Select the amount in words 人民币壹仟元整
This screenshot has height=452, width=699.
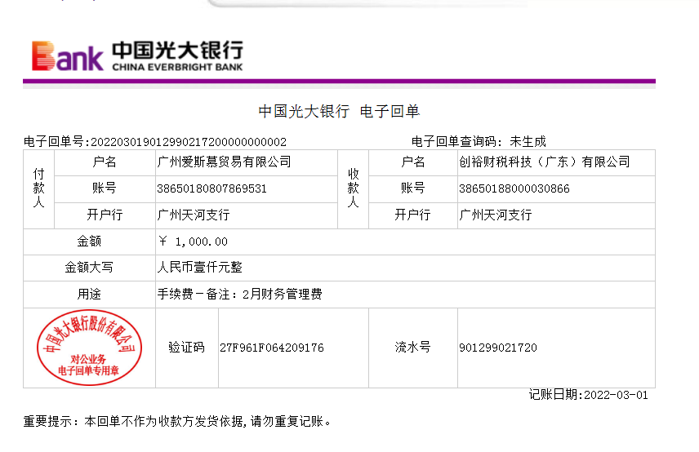(x=200, y=268)
